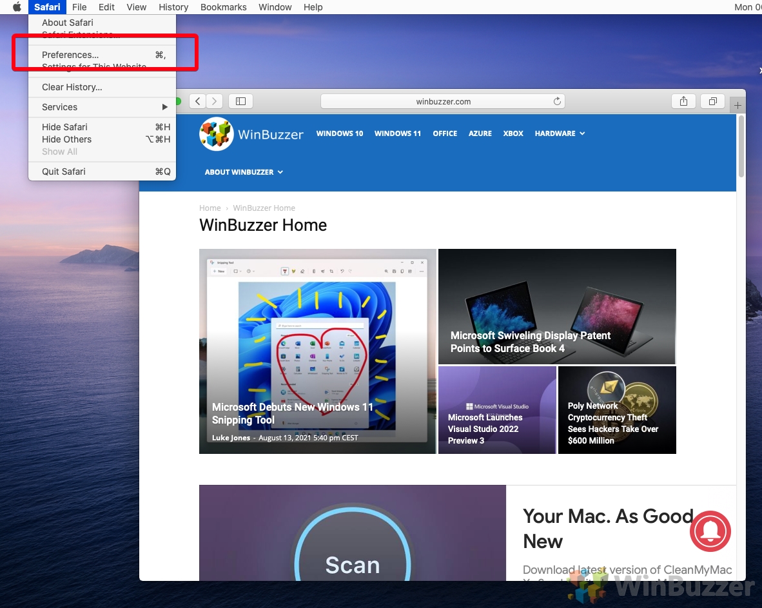Toggle the Safari sidebar button
Viewport: 762px width, 608px height.
[241, 101]
